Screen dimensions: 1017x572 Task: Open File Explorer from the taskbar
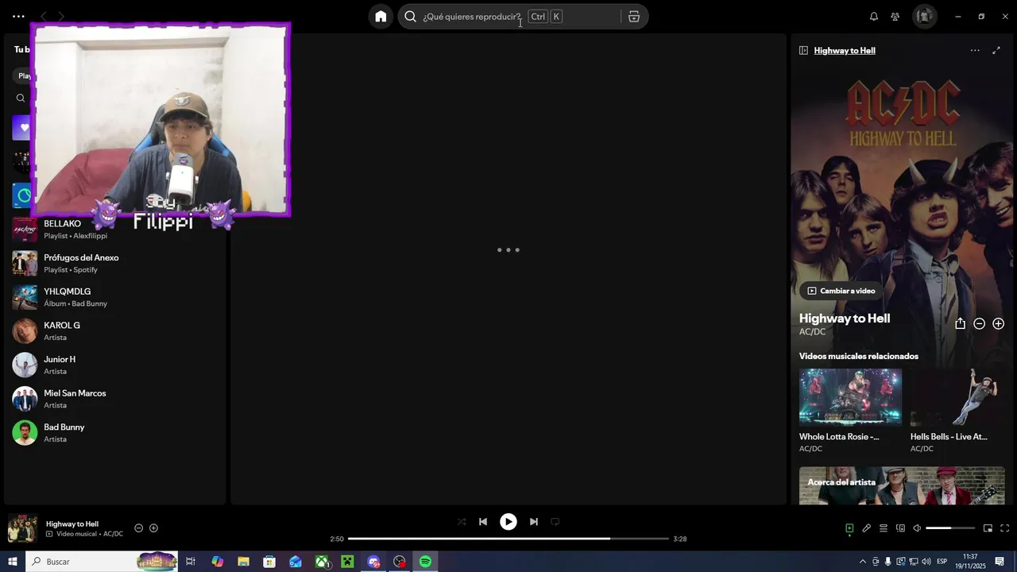pyautogui.click(x=243, y=562)
